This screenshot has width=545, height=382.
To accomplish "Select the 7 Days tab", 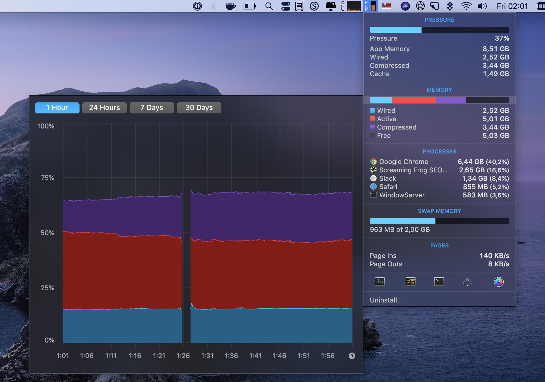I will (x=152, y=108).
